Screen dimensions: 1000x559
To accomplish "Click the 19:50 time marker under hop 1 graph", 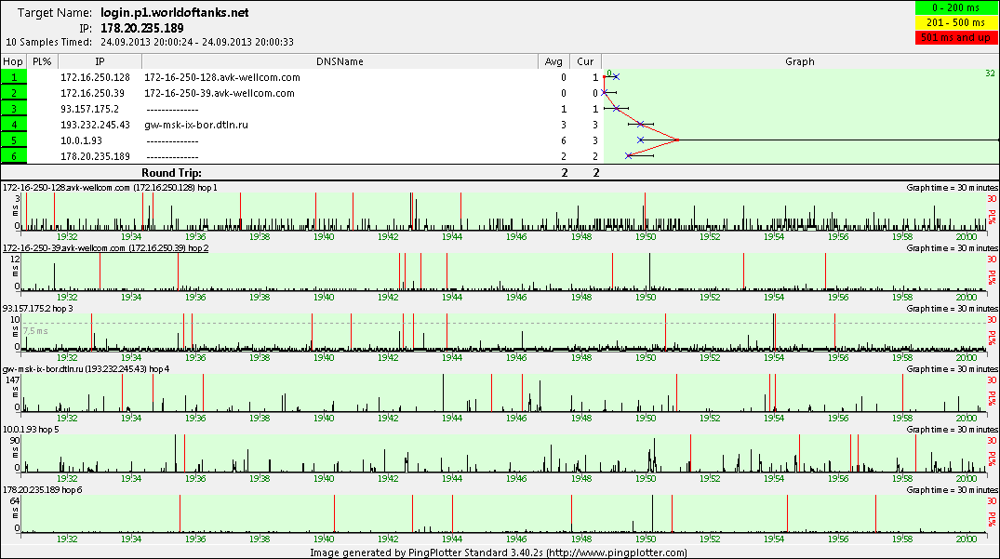I will point(646,237).
